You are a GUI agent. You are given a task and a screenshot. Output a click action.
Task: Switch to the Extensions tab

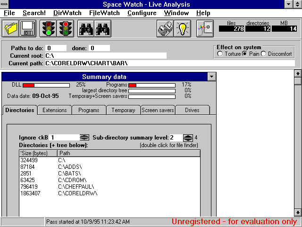pyautogui.click(x=55, y=110)
